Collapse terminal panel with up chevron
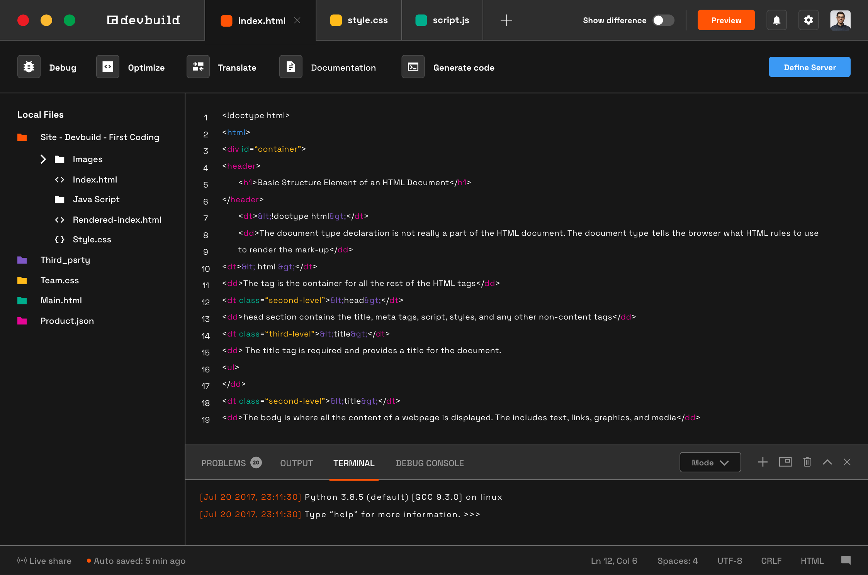This screenshot has height=575, width=868. coord(827,462)
